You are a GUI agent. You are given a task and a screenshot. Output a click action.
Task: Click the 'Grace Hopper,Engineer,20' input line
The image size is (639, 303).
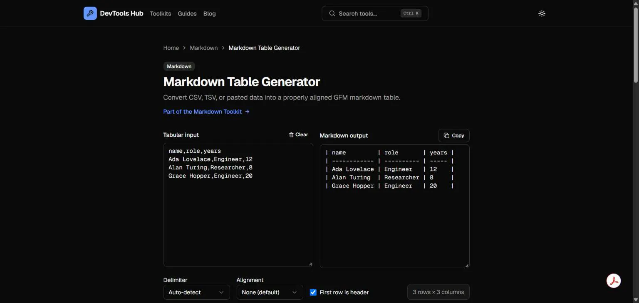pos(211,176)
